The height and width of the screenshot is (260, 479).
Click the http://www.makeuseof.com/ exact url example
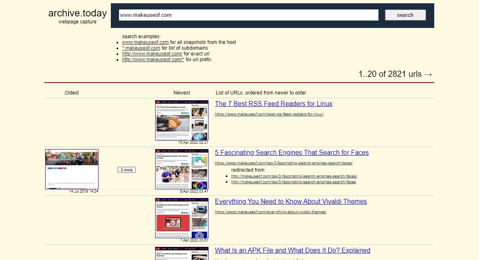pos(152,54)
